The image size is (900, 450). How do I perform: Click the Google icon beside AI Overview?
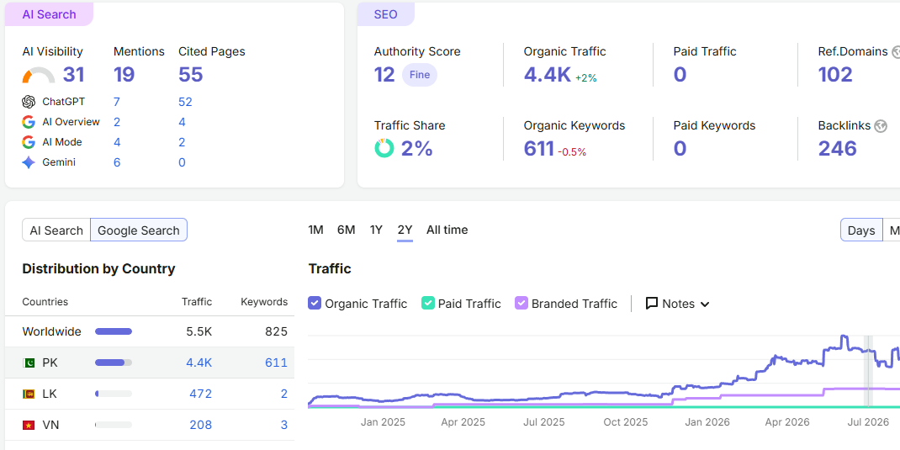[x=29, y=122]
